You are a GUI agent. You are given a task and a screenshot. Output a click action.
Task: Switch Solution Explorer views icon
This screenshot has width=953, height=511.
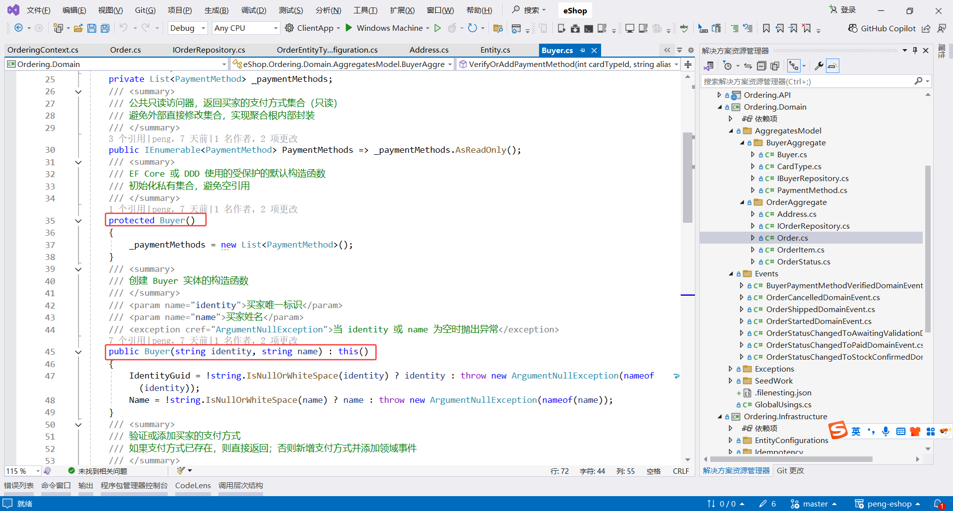(x=709, y=65)
